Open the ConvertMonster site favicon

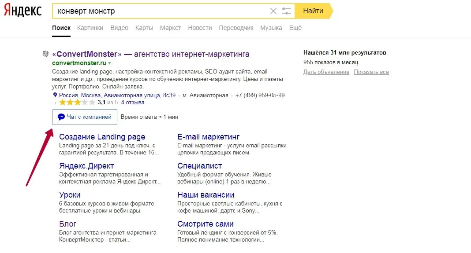pos(46,54)
